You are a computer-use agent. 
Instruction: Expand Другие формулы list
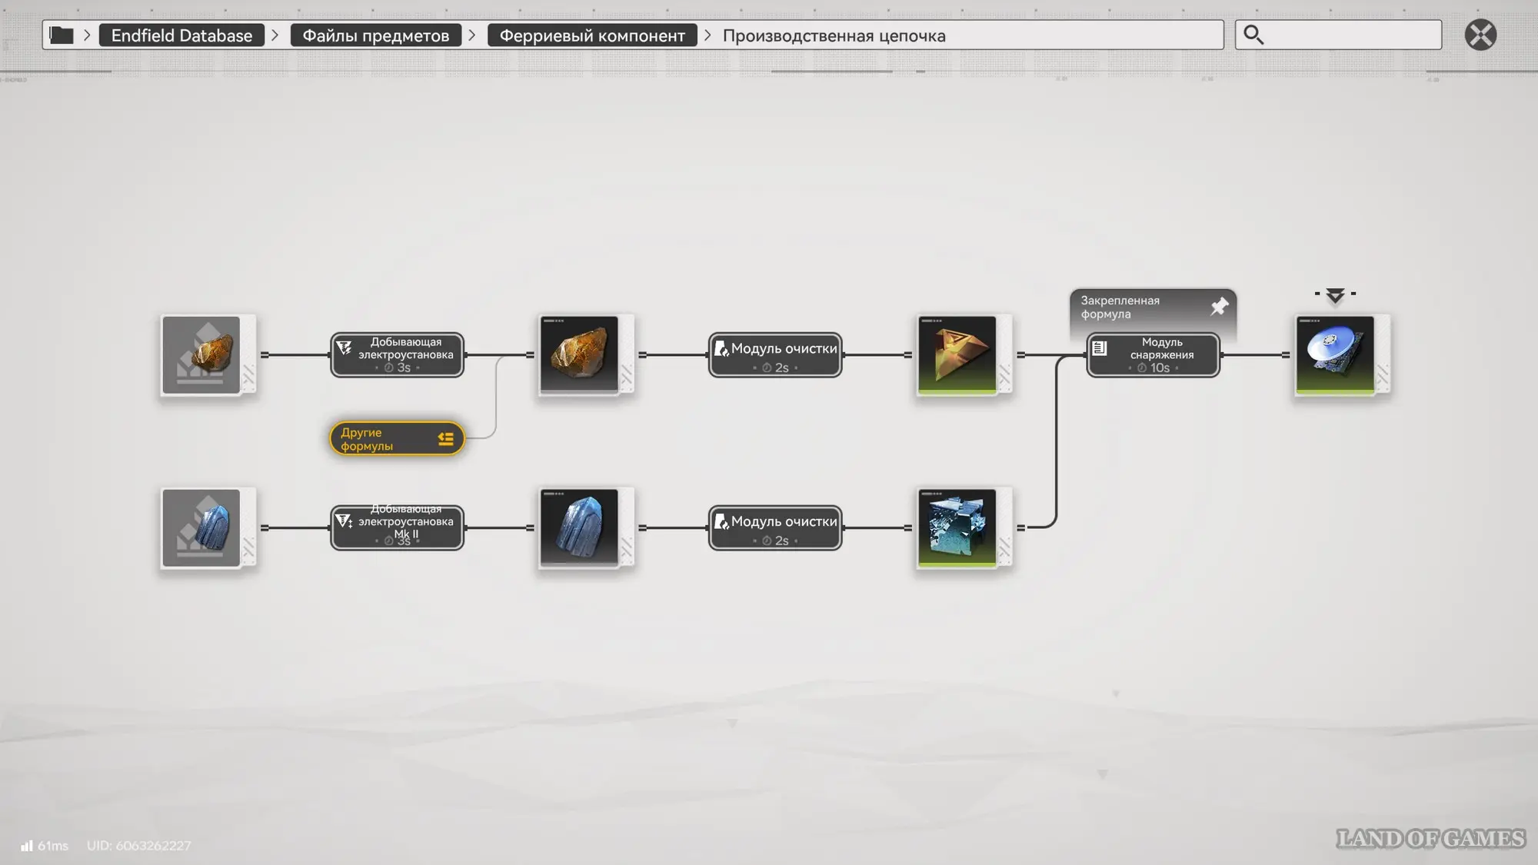click(397, 439)
